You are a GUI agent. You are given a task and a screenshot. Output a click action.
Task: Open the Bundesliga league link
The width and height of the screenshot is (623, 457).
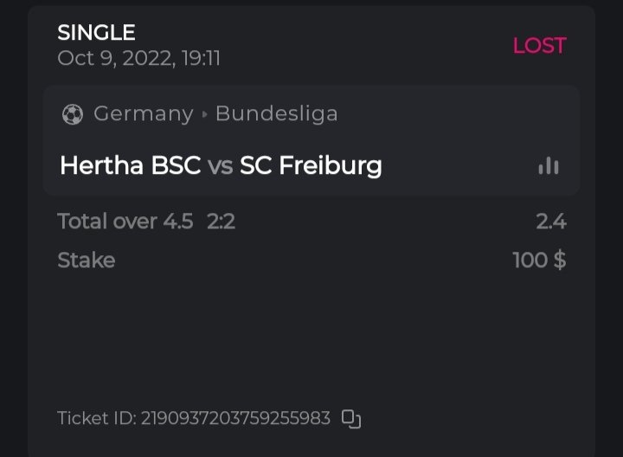click(x=276, y=113)
